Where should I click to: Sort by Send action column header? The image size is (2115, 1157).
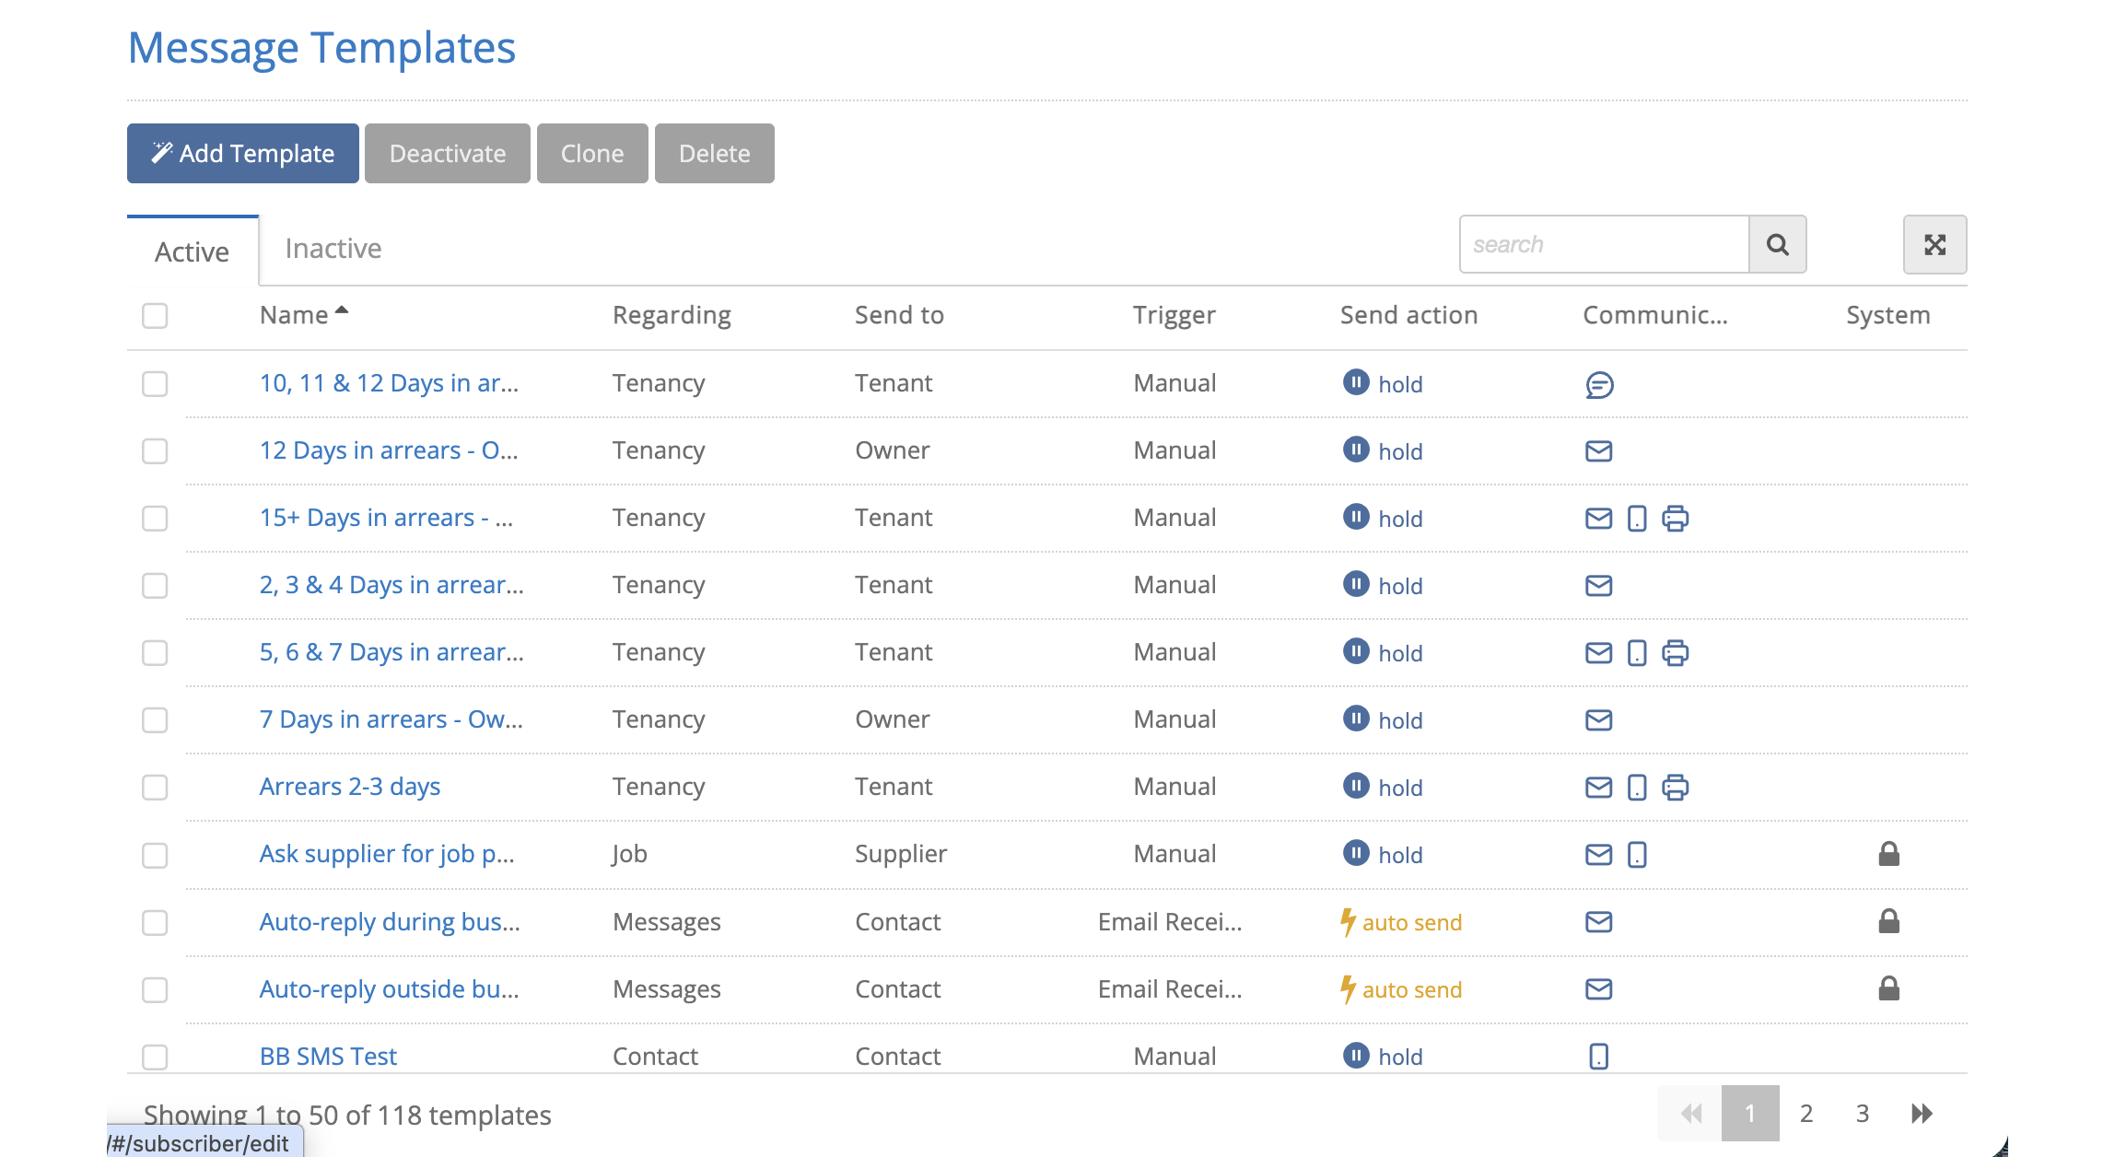[1408, 315]
